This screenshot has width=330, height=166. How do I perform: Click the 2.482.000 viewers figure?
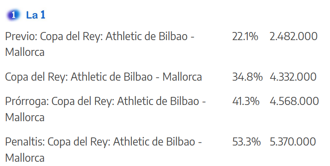(x=293, y=36)
